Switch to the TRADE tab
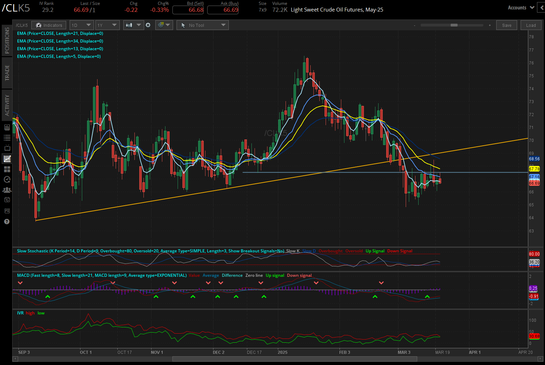 coord(7,73)
